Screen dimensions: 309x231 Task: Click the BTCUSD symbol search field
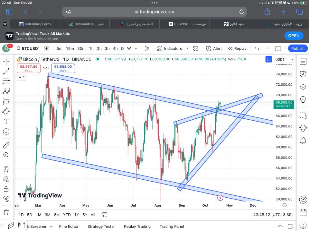(x=28, y=48)
